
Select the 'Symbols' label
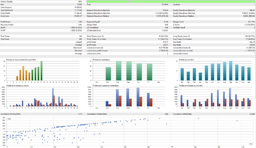pos(177,5)
